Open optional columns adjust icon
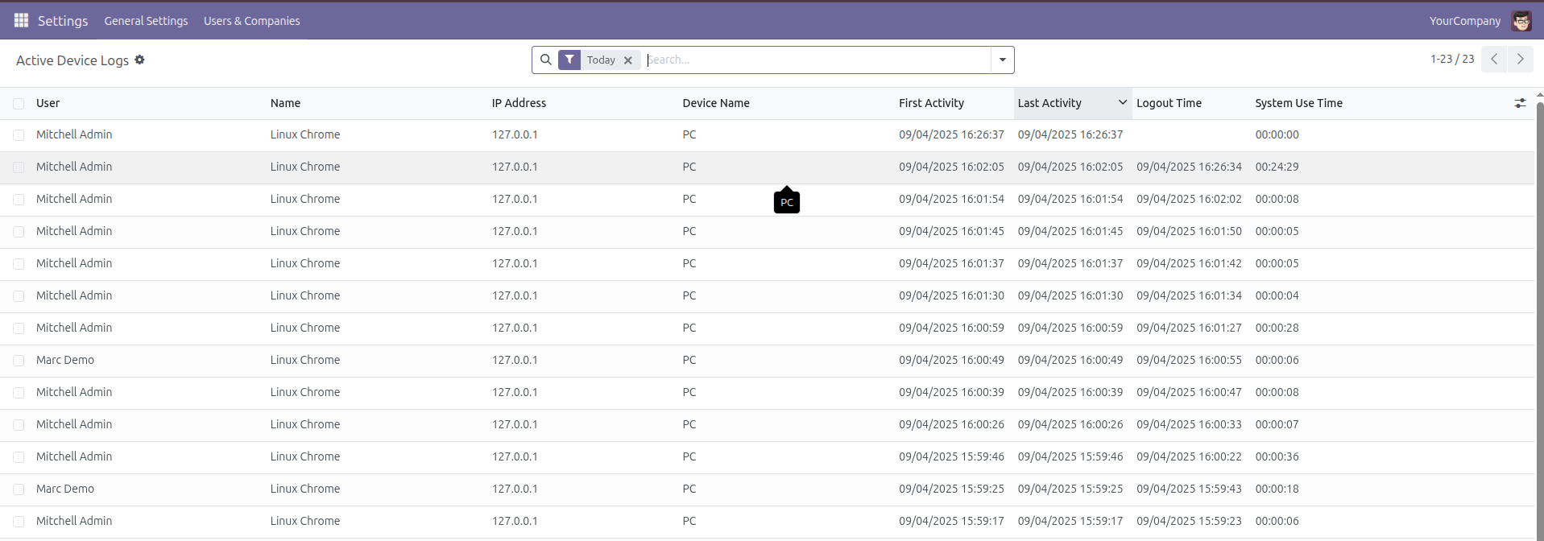Viewport: 1544px width, 541px height. [x=1520, y=103]
